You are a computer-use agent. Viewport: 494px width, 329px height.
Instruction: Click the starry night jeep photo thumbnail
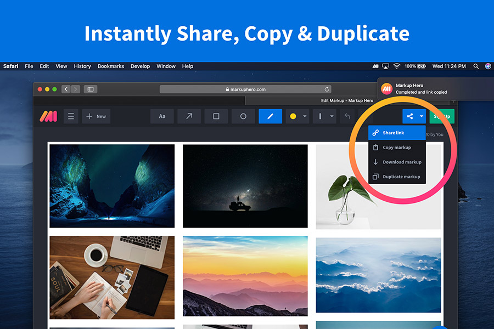(x=245, y=186)
